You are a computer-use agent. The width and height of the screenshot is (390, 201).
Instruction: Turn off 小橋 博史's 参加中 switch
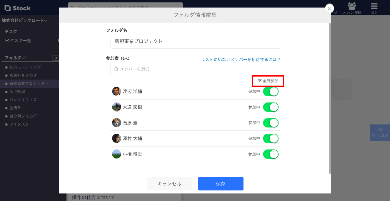tap(271, 154)
